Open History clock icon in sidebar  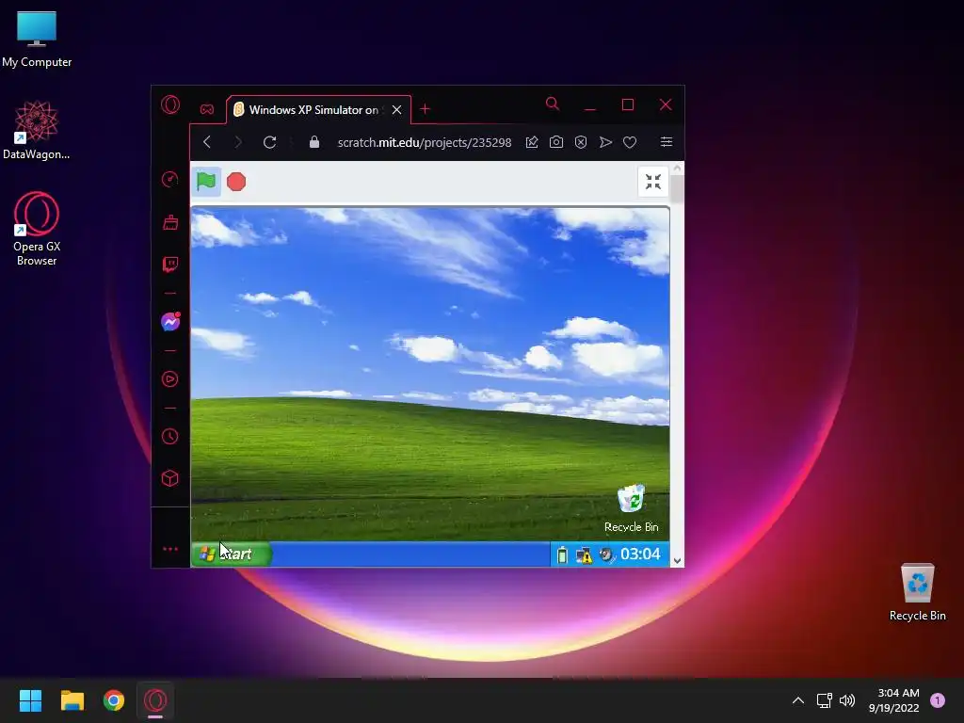[170, 436]
